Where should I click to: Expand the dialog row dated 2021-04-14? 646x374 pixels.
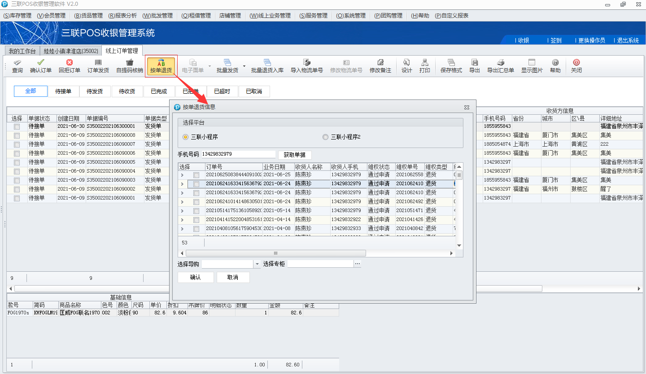pos(182,220)
